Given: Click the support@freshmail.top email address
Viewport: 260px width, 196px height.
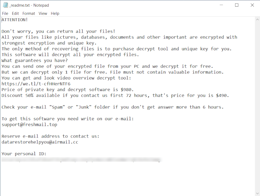Looking at the screenshot, I should pyautogui.click(x=29, y=125).
